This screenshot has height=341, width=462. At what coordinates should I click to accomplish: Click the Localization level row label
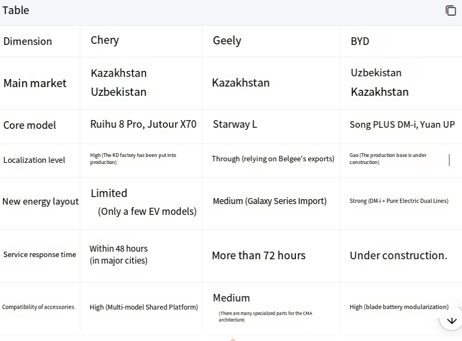pyautogui.click(x=34, y=160)
